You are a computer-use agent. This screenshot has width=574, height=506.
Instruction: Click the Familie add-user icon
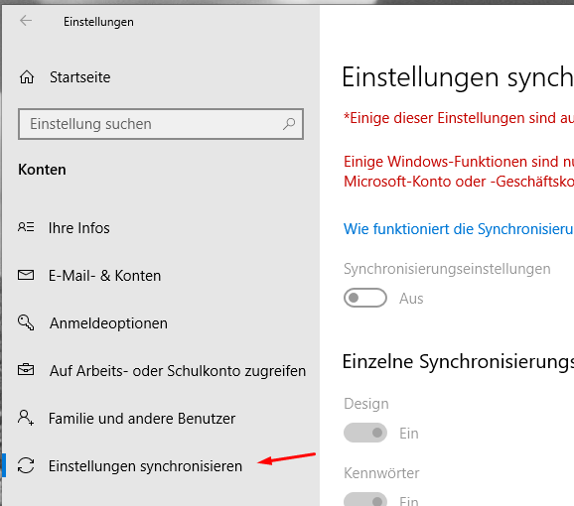[26, 418]
